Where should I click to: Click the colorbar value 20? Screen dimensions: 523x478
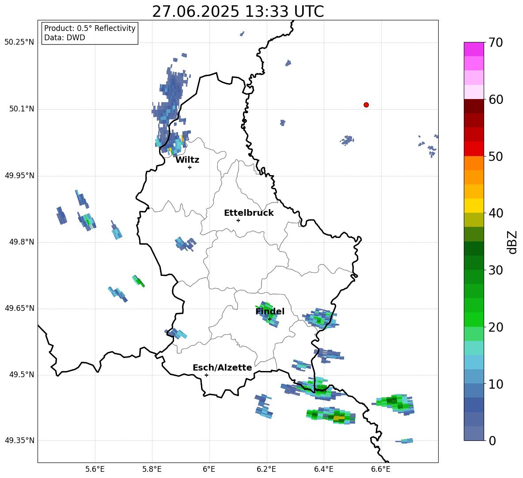pos(496,327)
